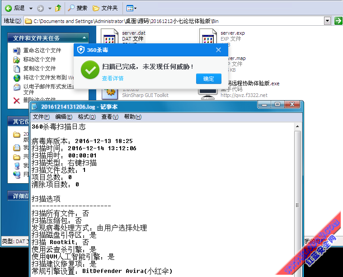Open the Notepad 格式(O) menu
Viewport: 343px width, 277px height.
(x=87, y=117)
